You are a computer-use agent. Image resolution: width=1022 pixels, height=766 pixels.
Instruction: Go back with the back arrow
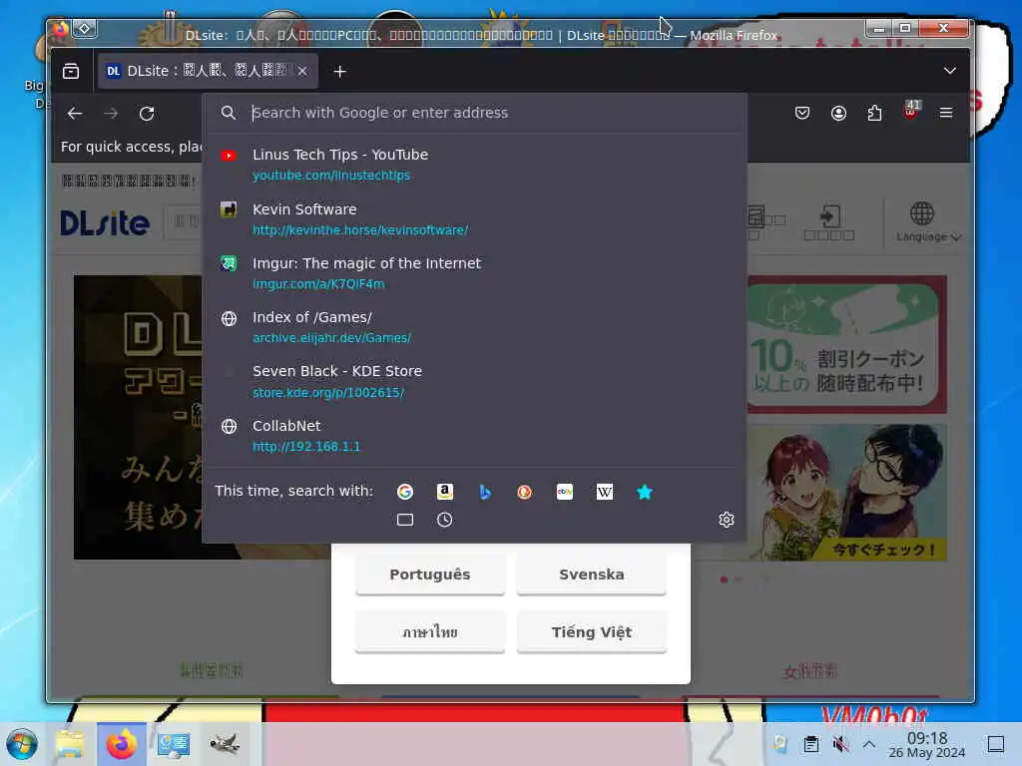tap(75, 114)
